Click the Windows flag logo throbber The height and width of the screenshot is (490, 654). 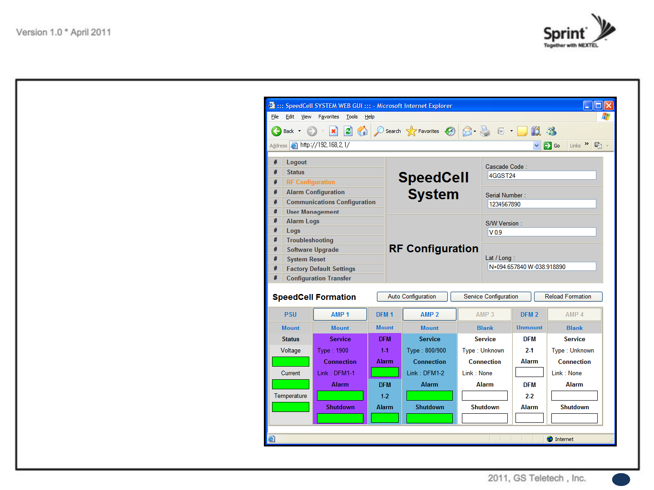605,117
